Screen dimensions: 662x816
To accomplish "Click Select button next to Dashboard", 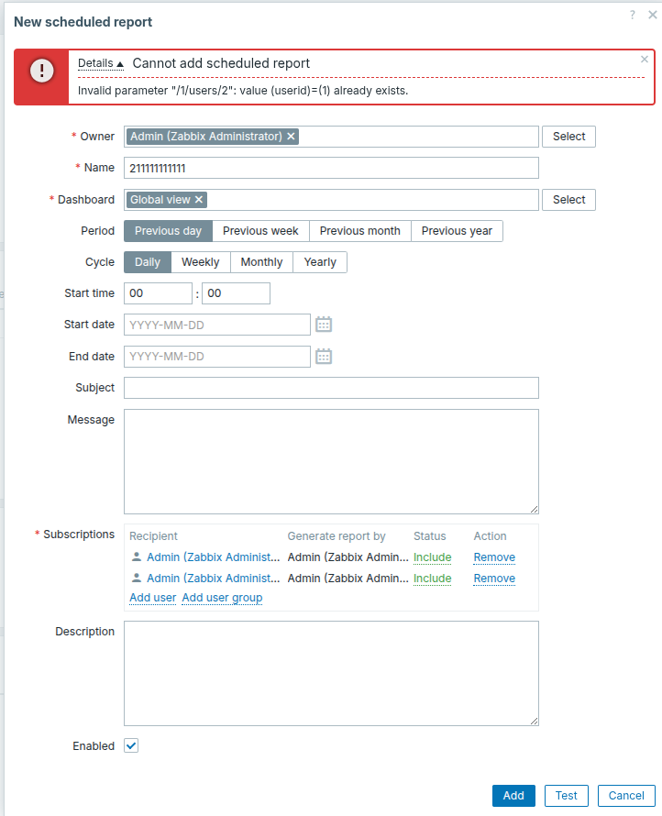I will click(x=568, y=200).
